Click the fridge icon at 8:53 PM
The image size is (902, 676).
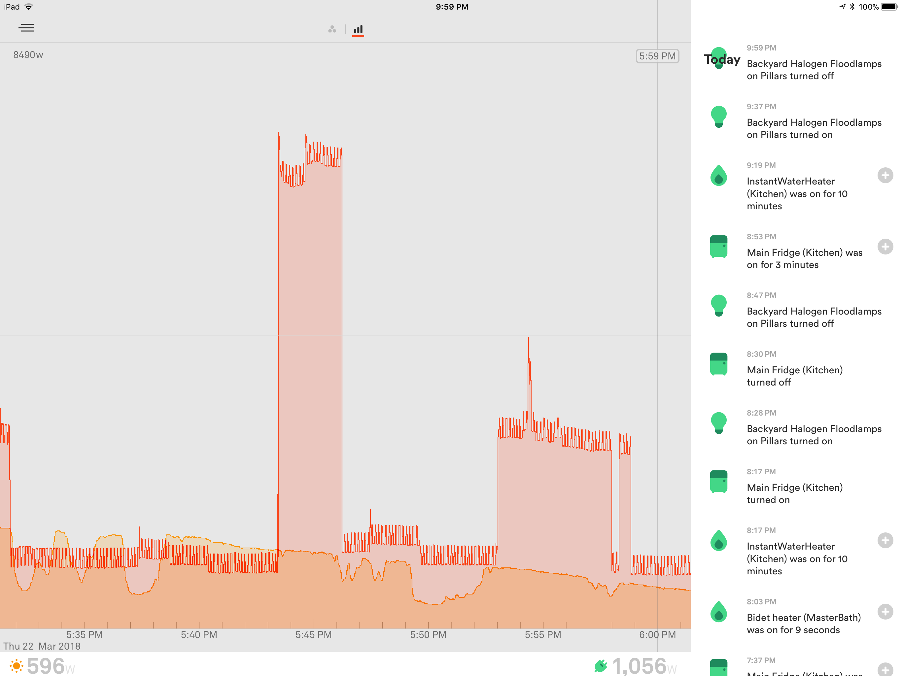tap(718, 247)
